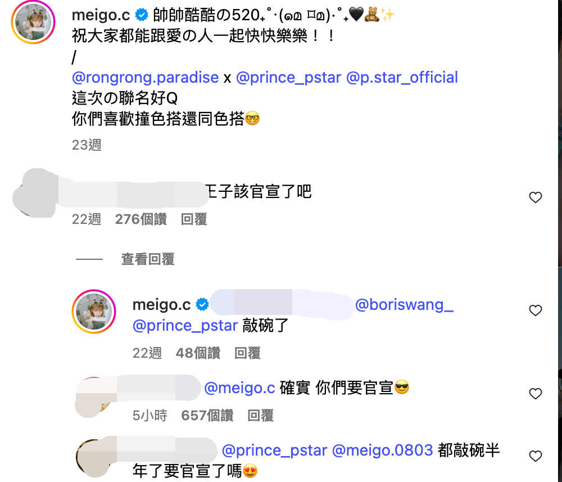Open @prince_pstar mention in caption
The height and width of the screenshot is (482, 562).
(x=288, y=78)
